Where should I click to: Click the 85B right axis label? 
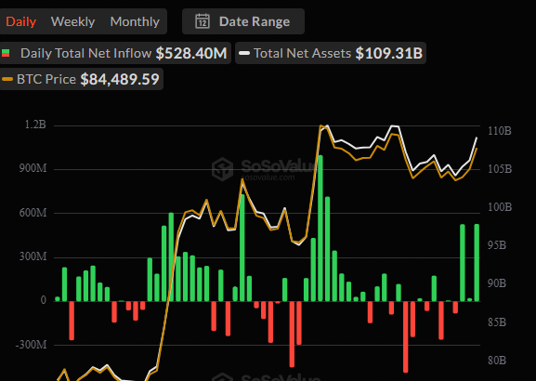(497, 322)
